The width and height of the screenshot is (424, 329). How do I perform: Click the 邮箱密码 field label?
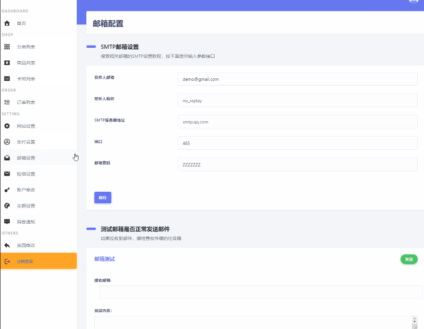(102, 163)
